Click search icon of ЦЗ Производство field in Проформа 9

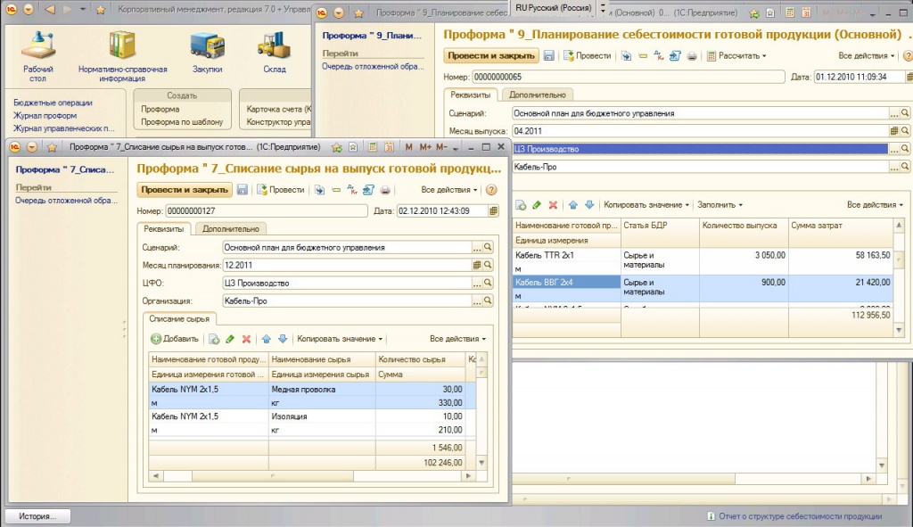[x=905, y=149]
